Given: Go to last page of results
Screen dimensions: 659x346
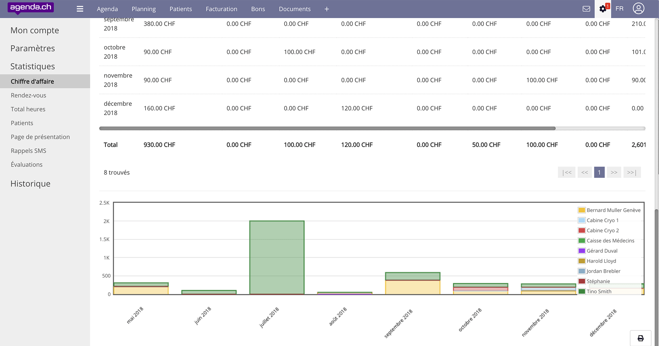Looking at the screenshot, I should tap(632, 172).
